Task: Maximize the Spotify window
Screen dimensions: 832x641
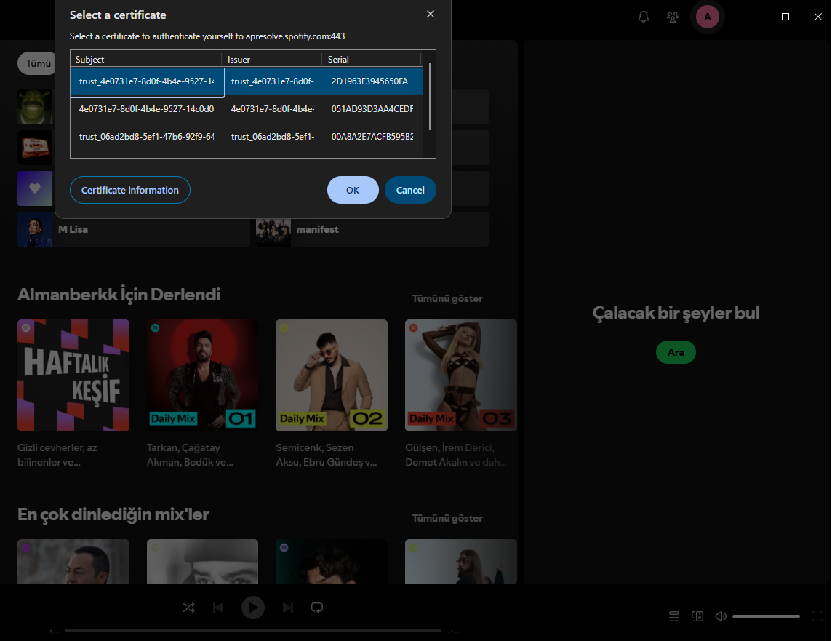Action: pos(785,17)
